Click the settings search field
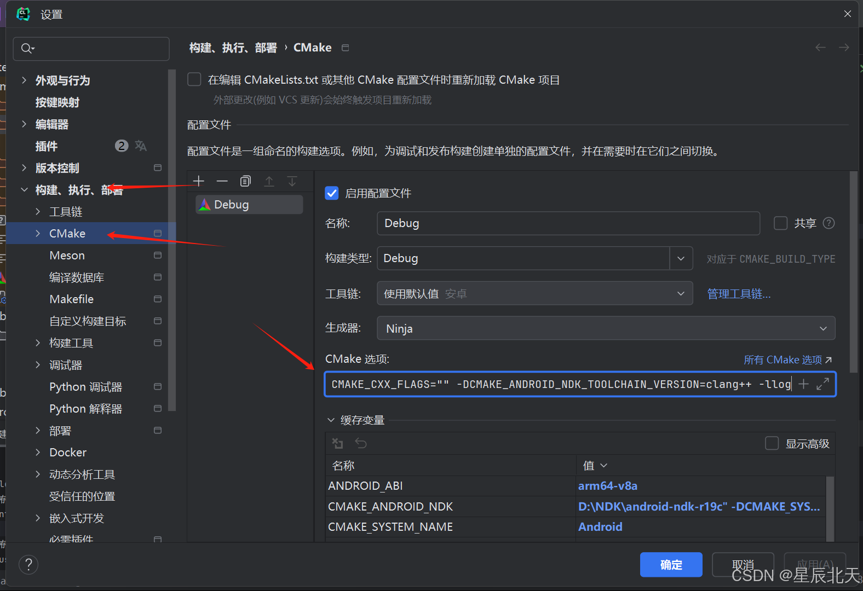 (x=91, y=49)
